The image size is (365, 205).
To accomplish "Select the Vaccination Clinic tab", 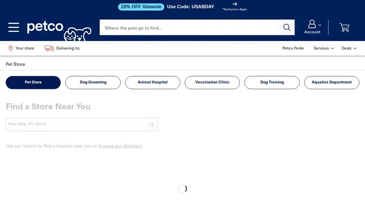I will (212, 82).
